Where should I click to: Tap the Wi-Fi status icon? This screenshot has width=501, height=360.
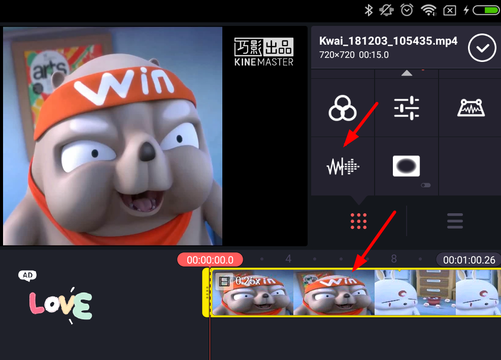428,10
